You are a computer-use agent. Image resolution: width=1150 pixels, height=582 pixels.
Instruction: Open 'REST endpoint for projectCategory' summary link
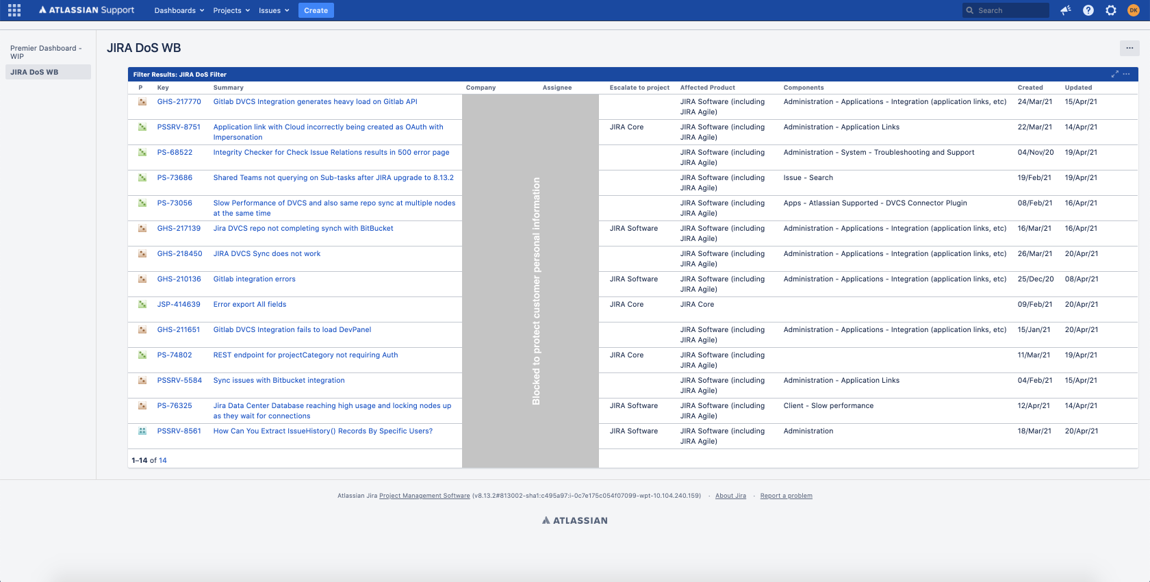pyautogui.click(x=305, y=355)
